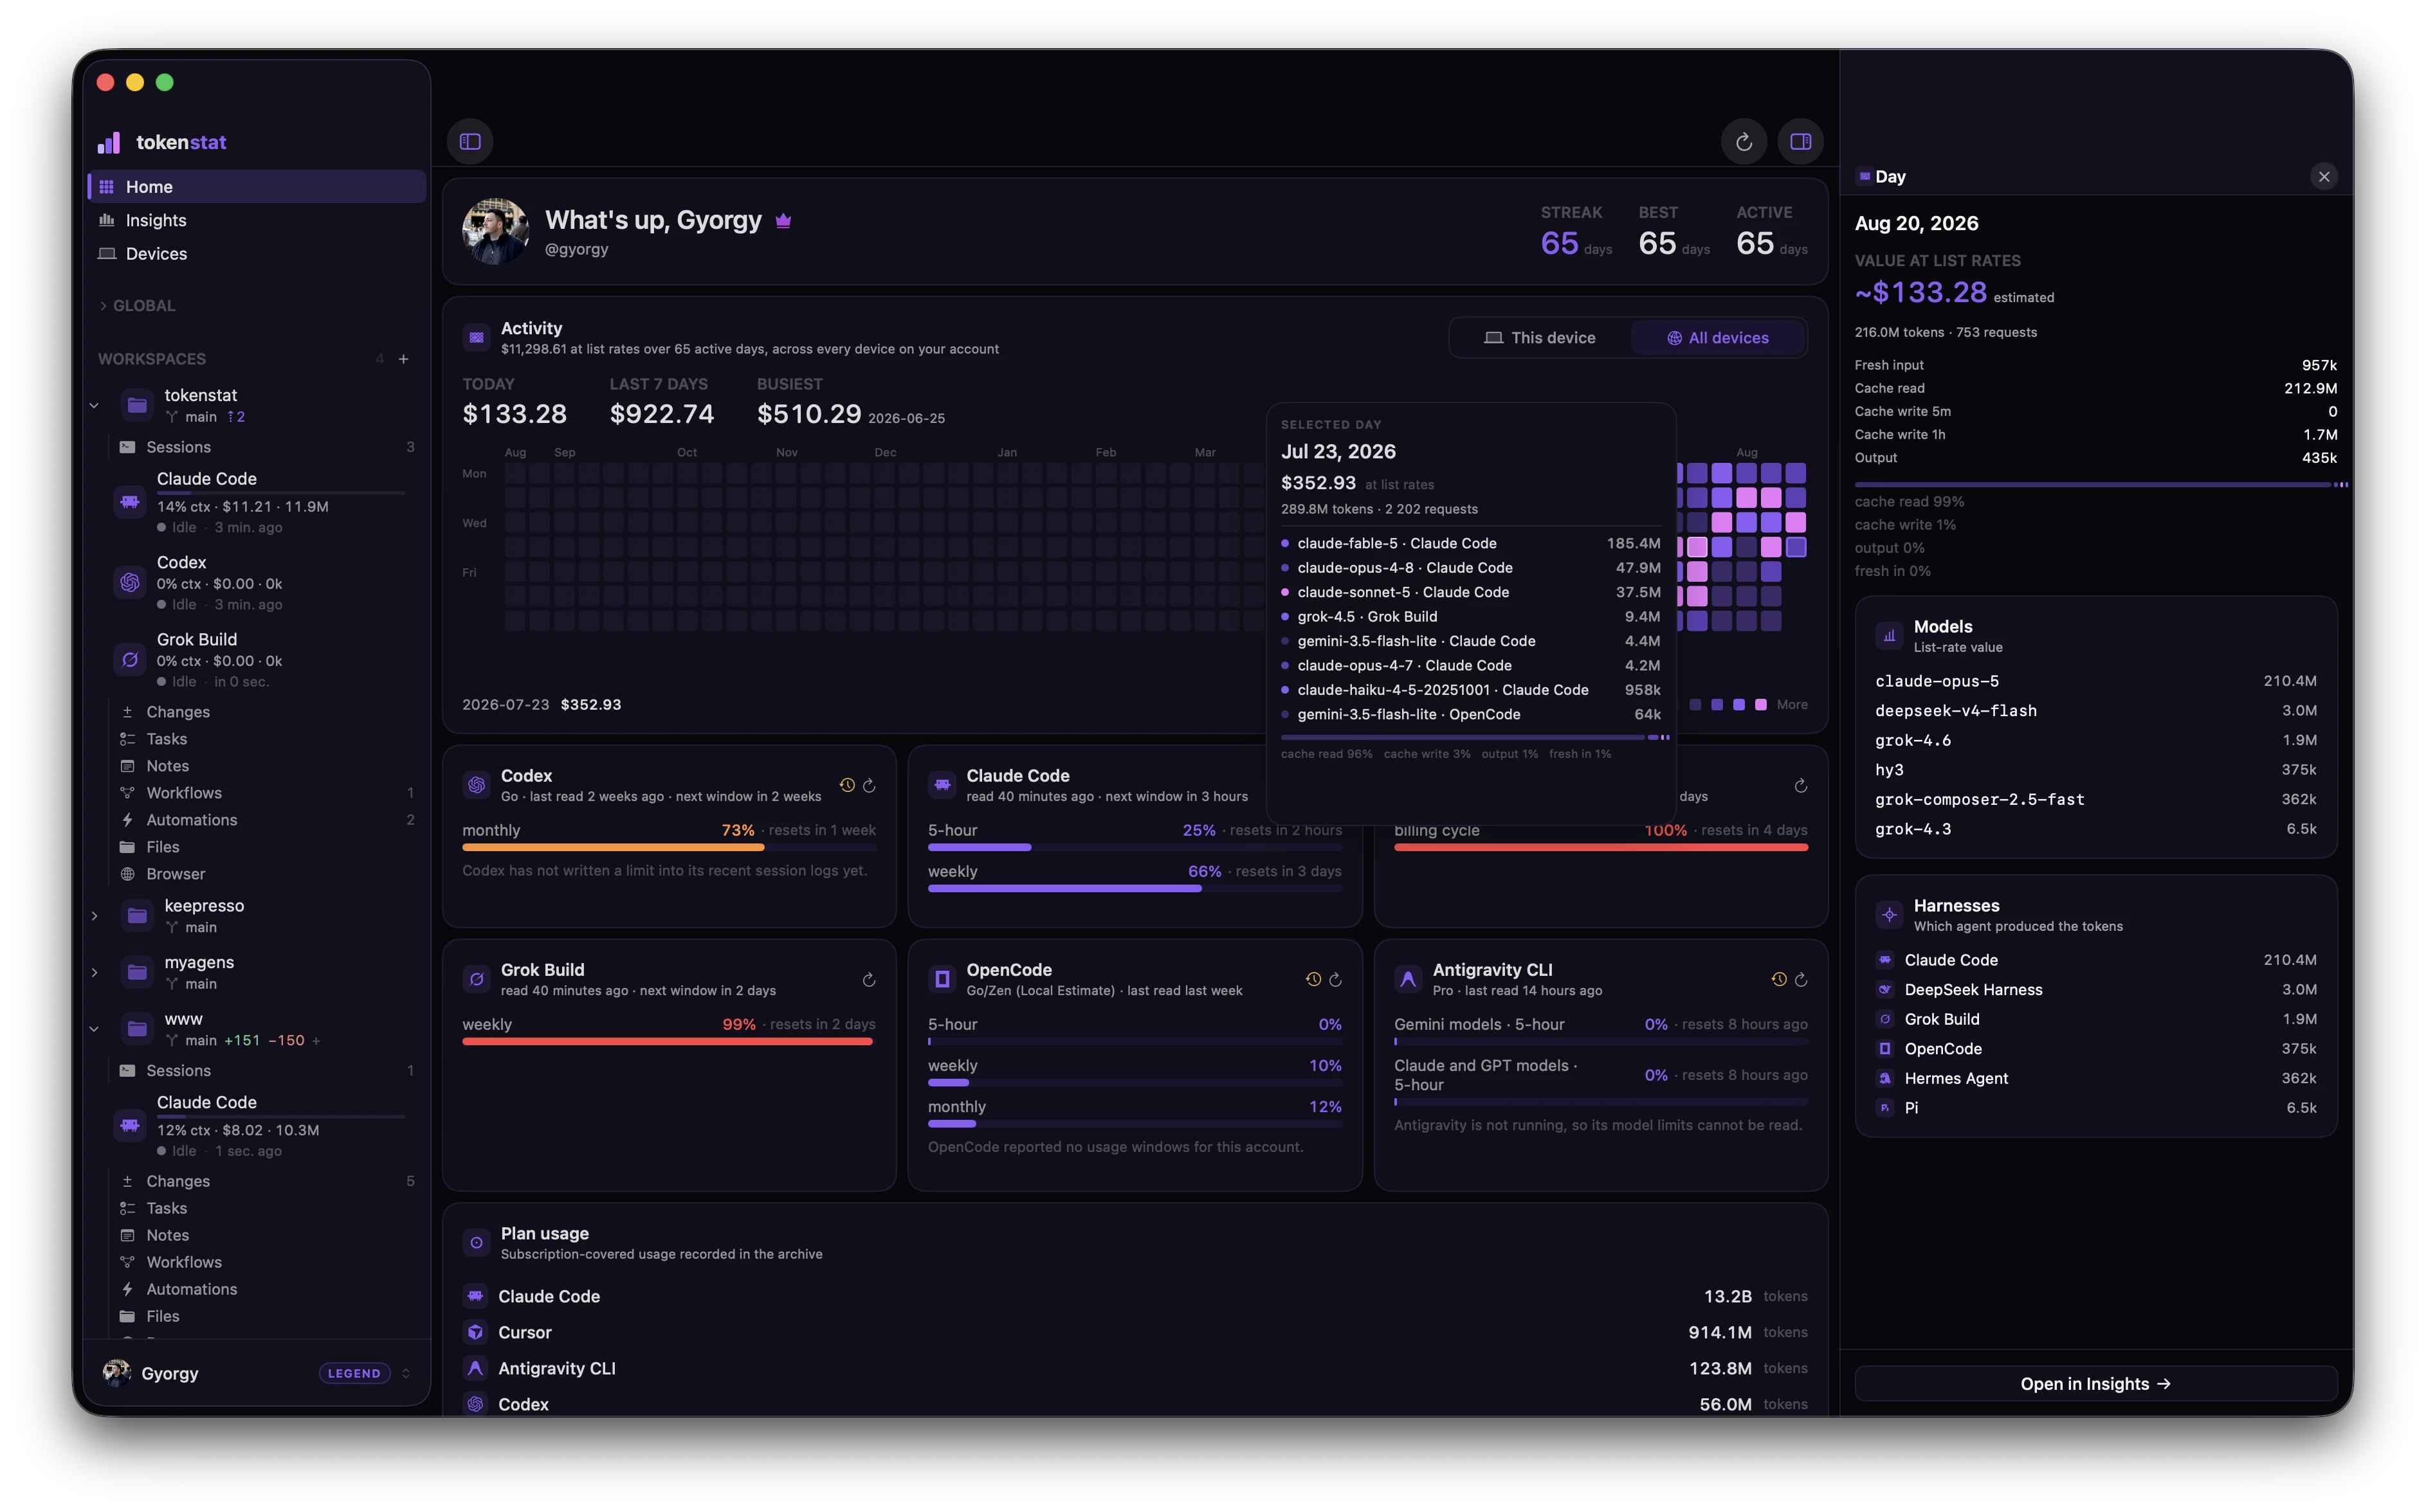Open Sessions under tokenstat workspace
This screenshot has width=2426, height=1512.
pos(266,447)
